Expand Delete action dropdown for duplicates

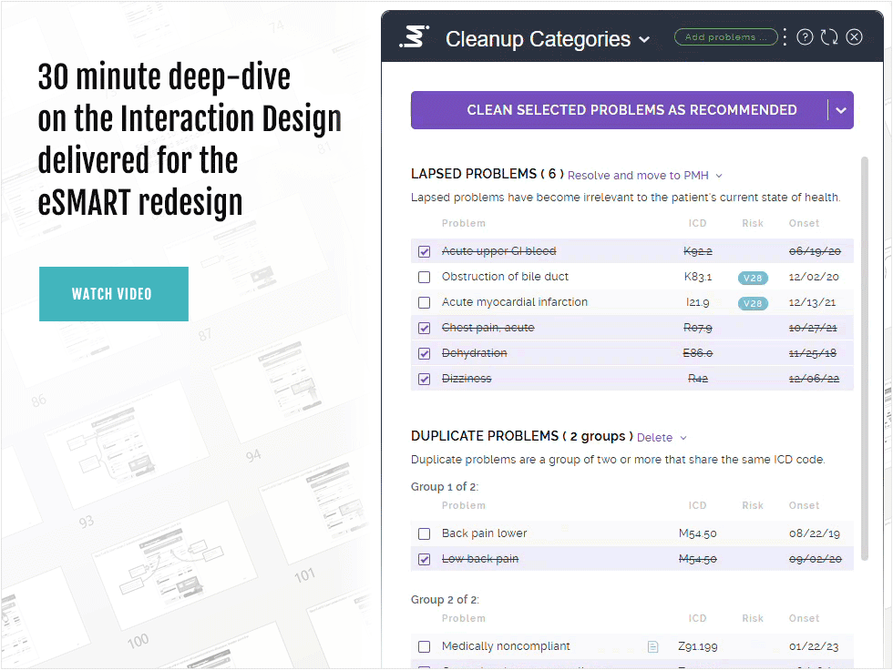(x=683, y=438)
